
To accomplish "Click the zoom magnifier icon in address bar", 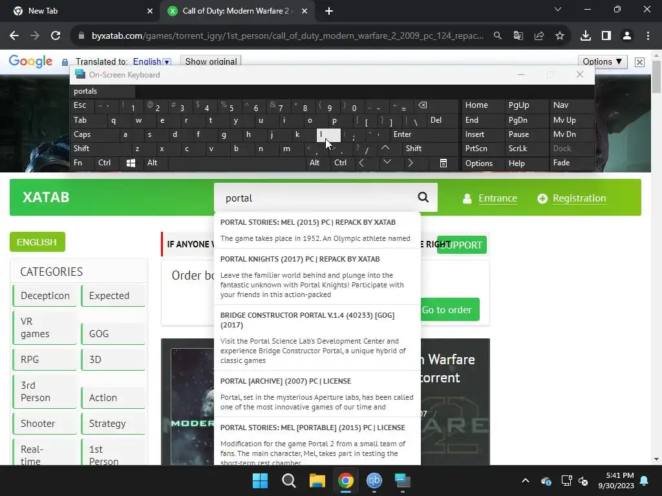I will [x=498, y=36].
